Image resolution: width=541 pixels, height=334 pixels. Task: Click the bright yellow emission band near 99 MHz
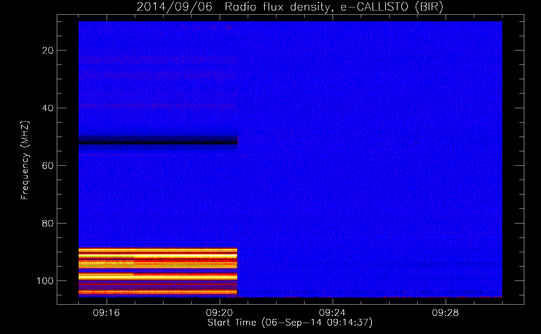tap(158, 277)
